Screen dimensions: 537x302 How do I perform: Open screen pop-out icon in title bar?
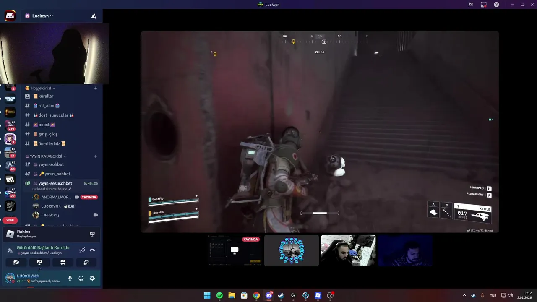coord(483,5)
